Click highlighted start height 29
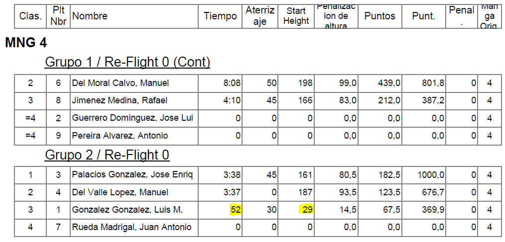505x242 pixels. (307, 210)
